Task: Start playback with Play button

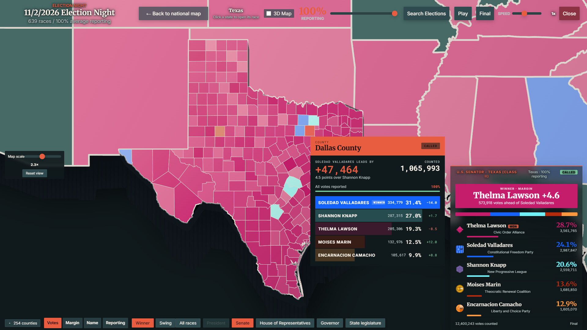Action: [x=463, y=13]
